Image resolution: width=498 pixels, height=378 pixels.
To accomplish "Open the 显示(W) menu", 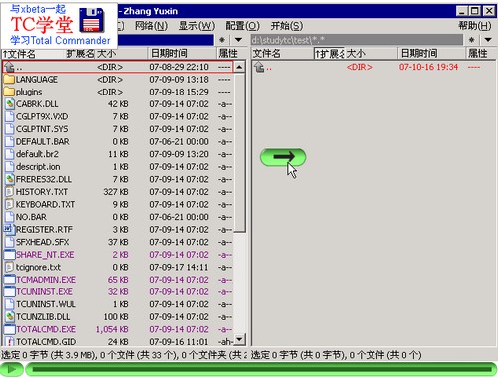I will point(197,26).
